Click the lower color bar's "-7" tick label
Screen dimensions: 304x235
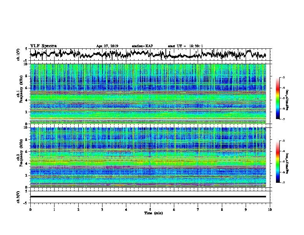click(x=283, y=183)
